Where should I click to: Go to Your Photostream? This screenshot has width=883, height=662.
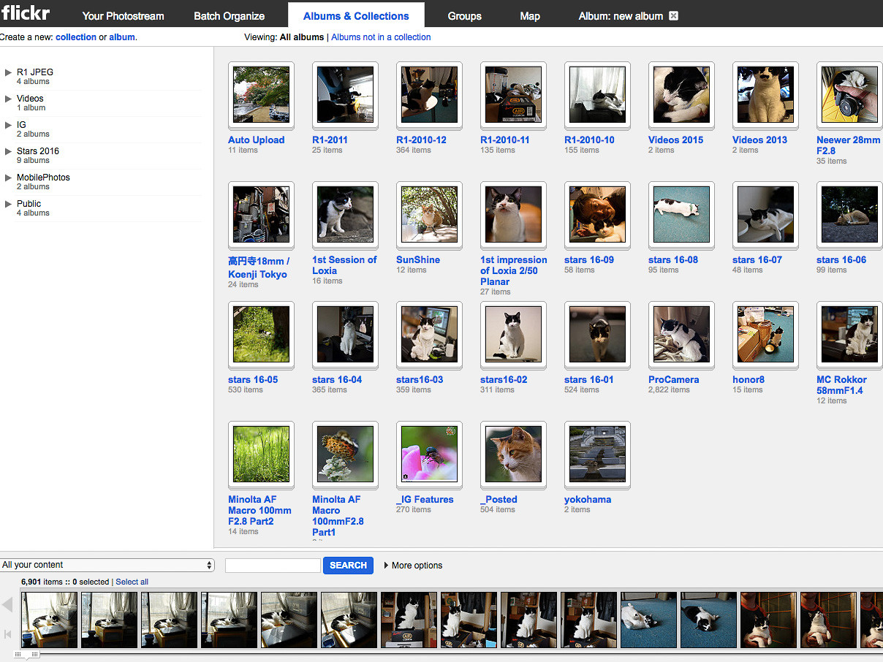123,15
